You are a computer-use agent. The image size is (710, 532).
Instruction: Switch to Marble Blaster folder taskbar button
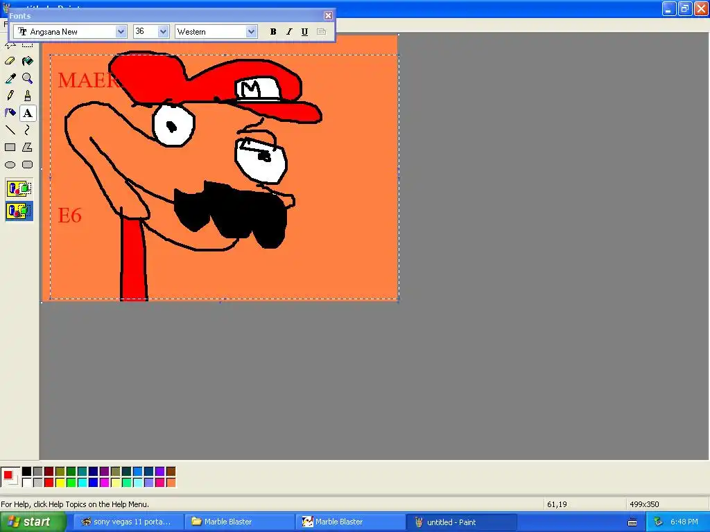[239, 522]
